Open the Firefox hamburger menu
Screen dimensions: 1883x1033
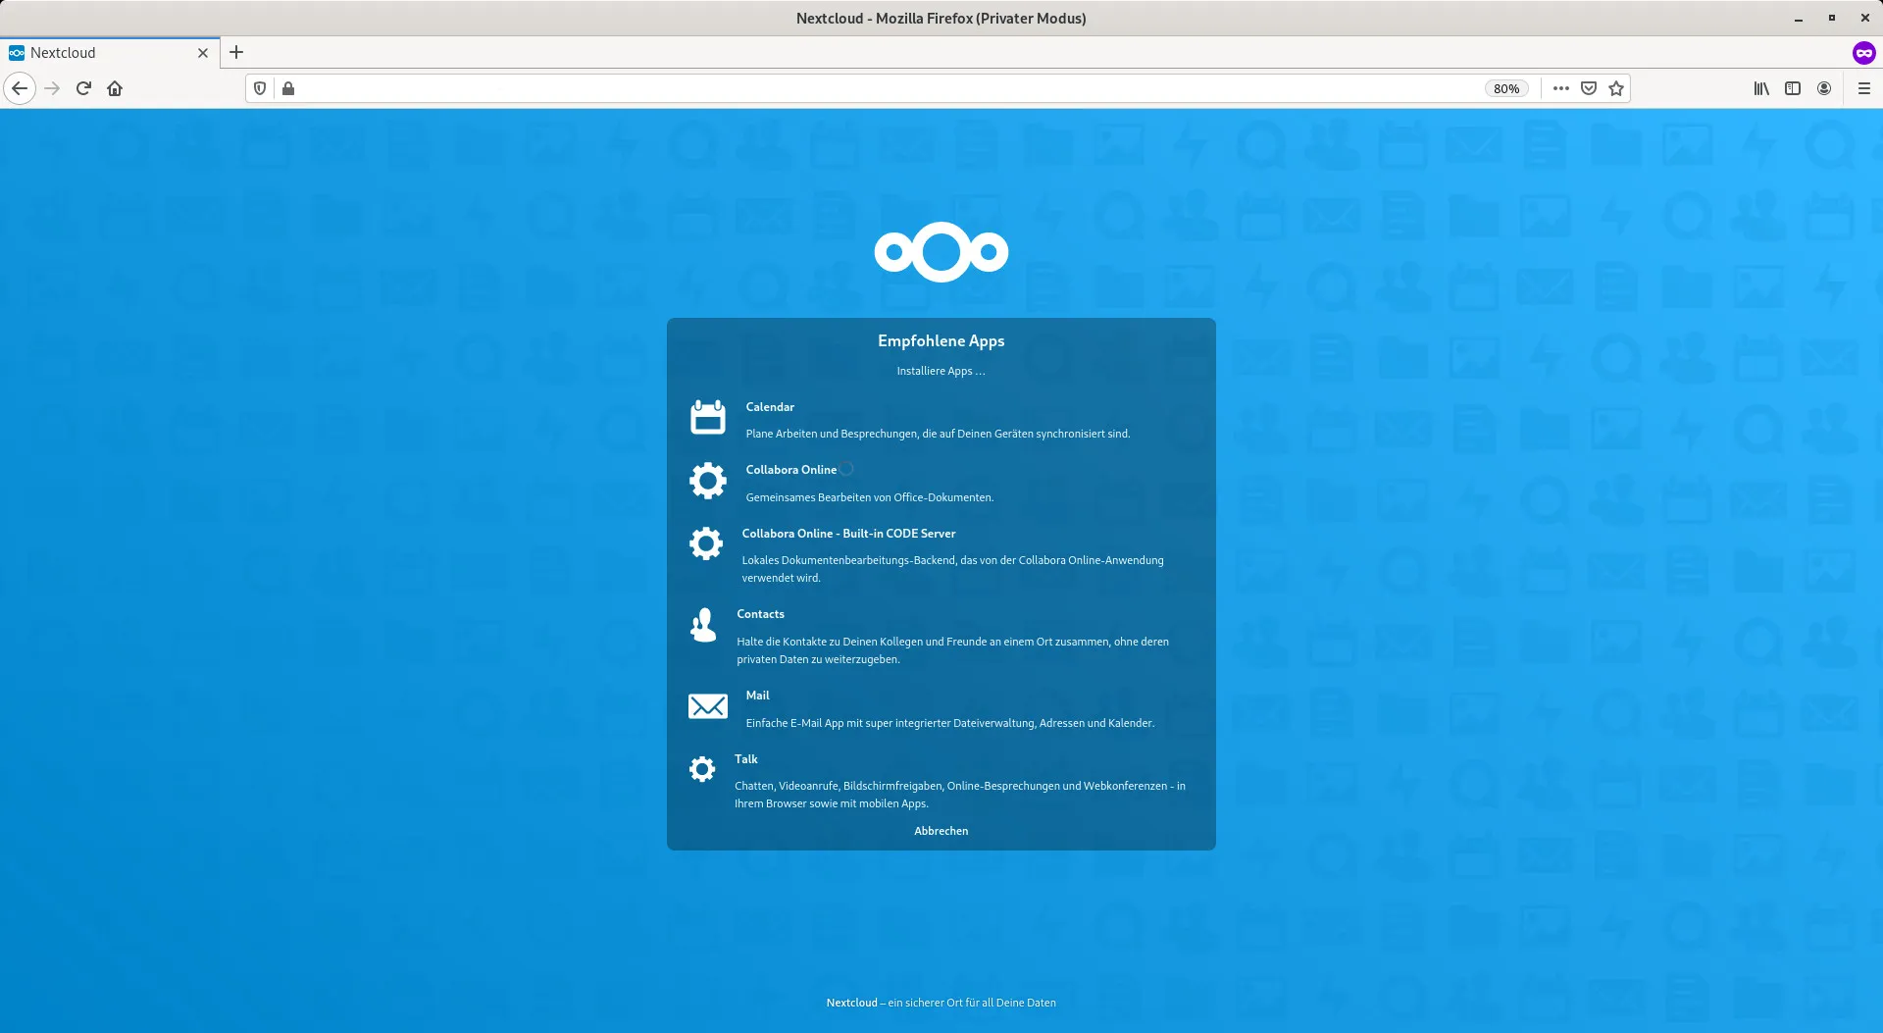[1864, 88]
